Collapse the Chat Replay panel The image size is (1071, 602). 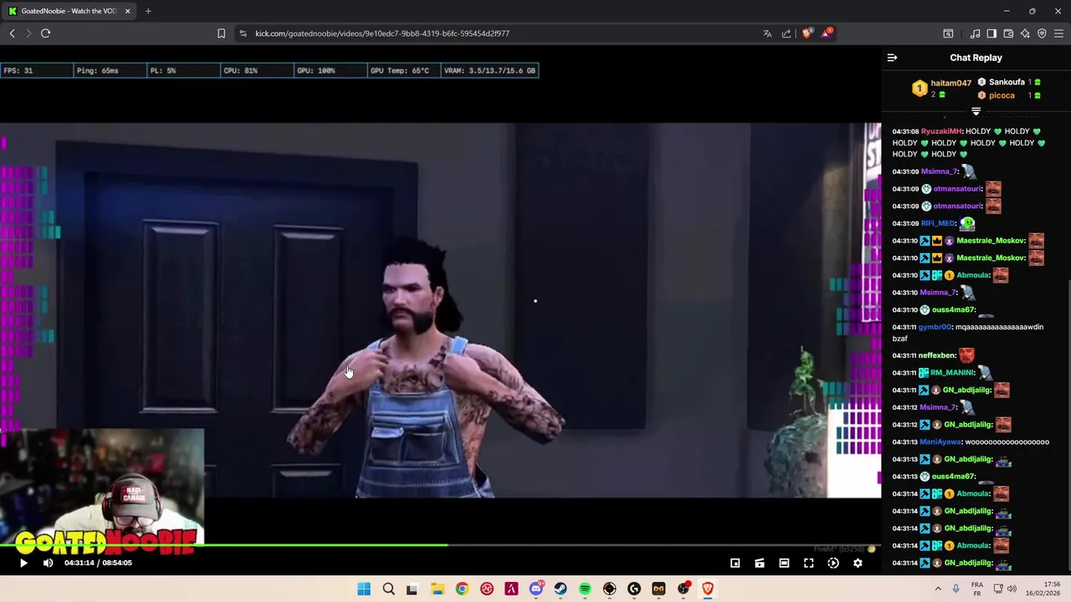892,58
